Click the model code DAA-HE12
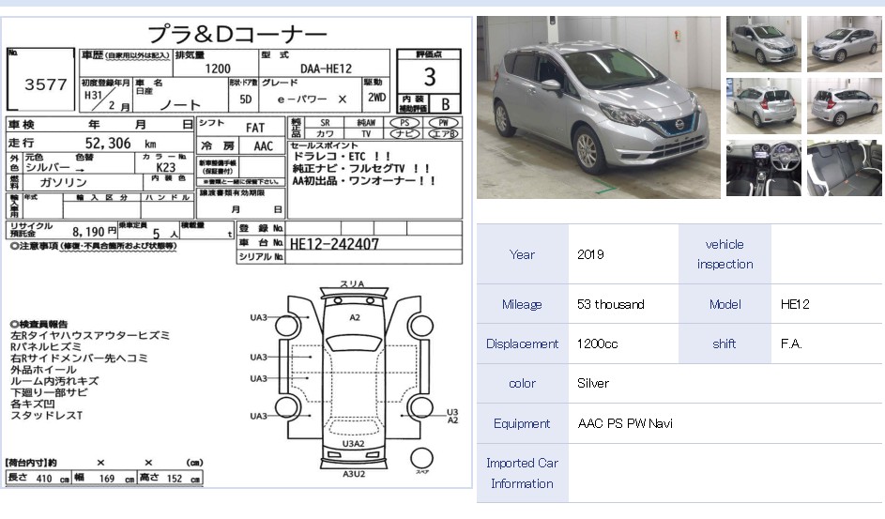 326,69
